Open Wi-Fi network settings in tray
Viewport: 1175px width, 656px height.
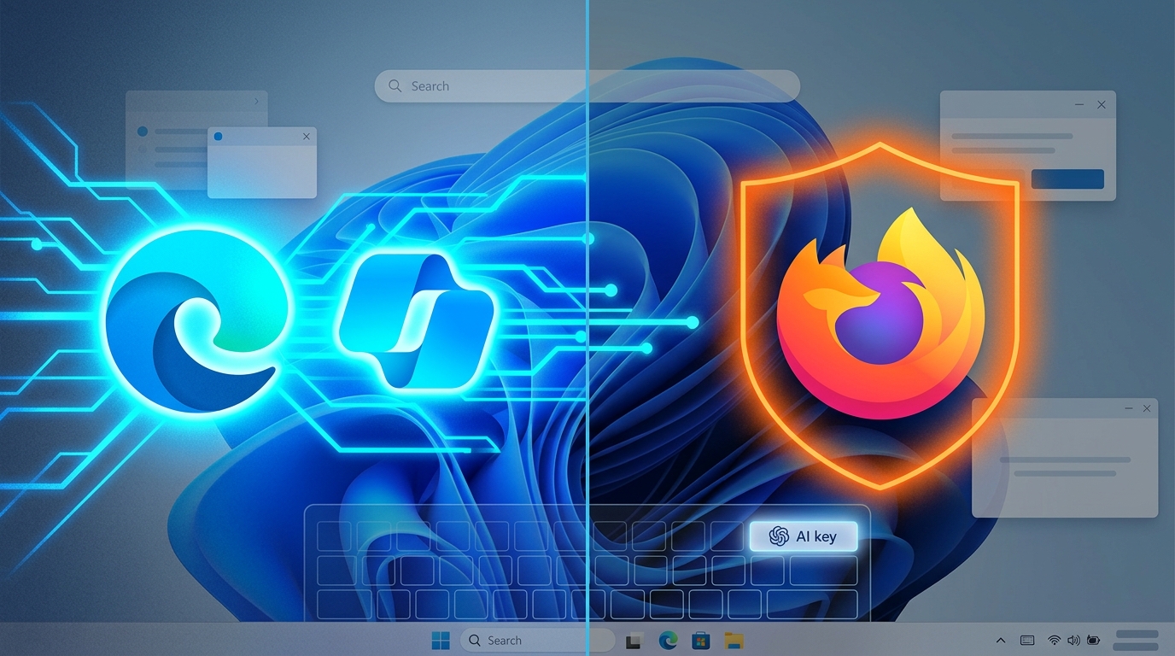(1055, 641)
